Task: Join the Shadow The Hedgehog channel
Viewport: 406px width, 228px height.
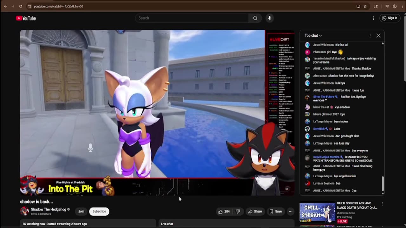Action: 81,212
